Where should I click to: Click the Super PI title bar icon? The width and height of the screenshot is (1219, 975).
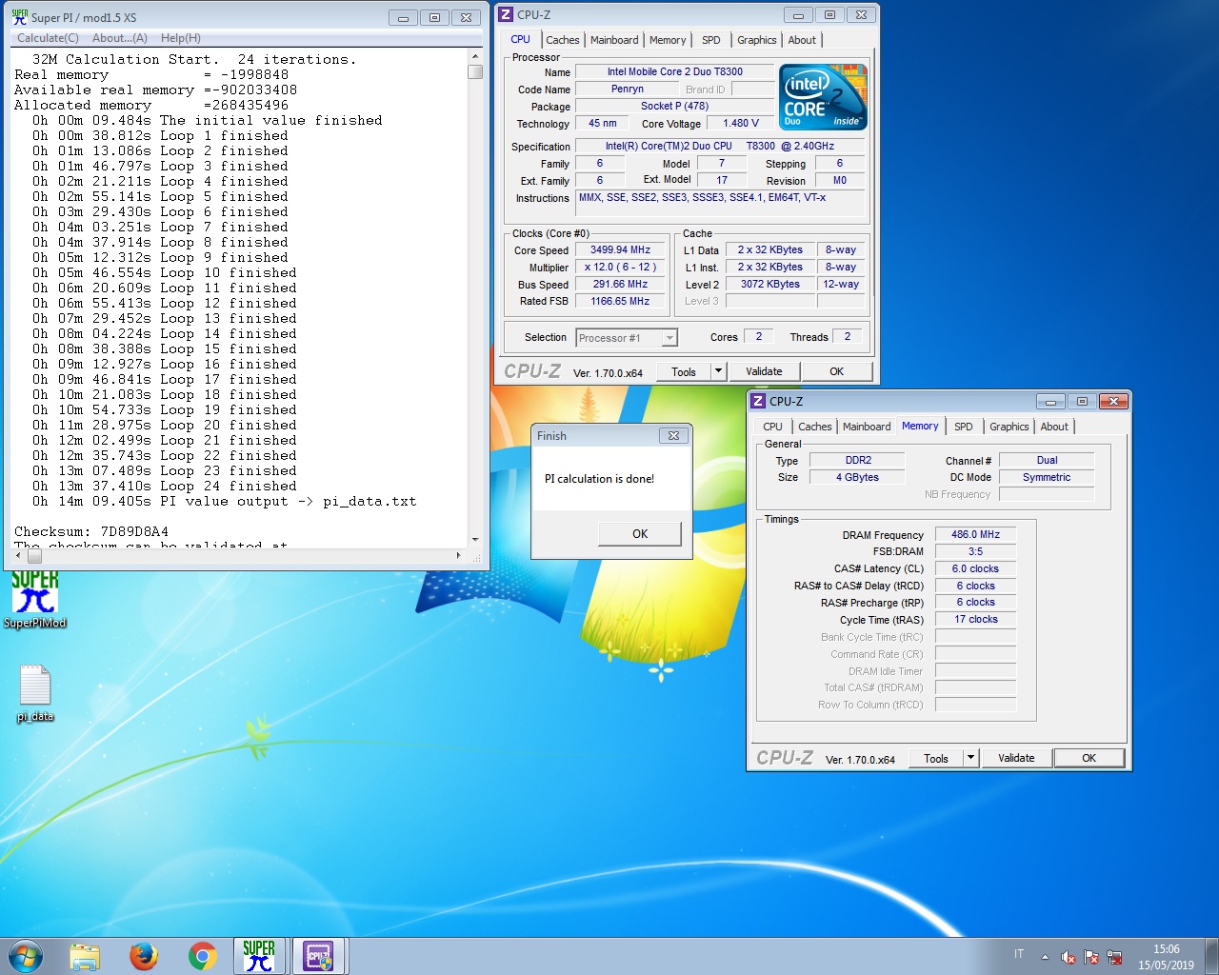click(x=19, y=17)
